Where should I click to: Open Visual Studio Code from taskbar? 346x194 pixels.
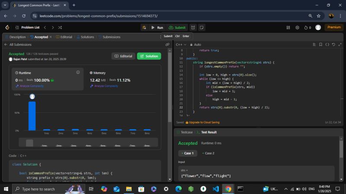[x=215, y=189]
